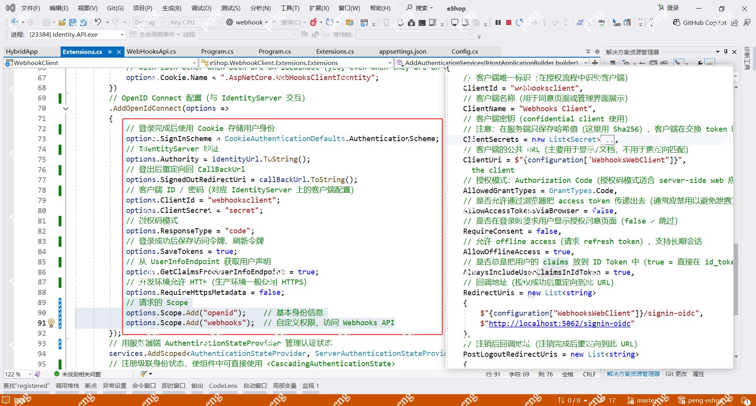This screenshot has height=406, width=756.
Task: Open the 断点 breakpoints tab
Action: (x=91, y=386)
